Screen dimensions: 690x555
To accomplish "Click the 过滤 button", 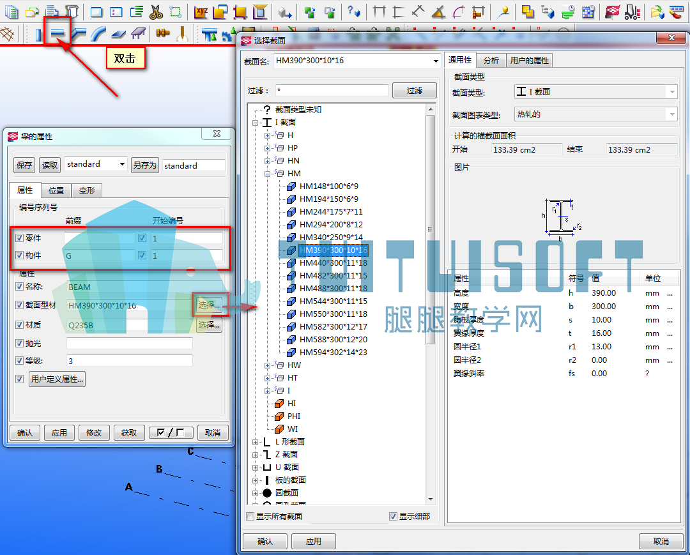I will pos(414,91).
